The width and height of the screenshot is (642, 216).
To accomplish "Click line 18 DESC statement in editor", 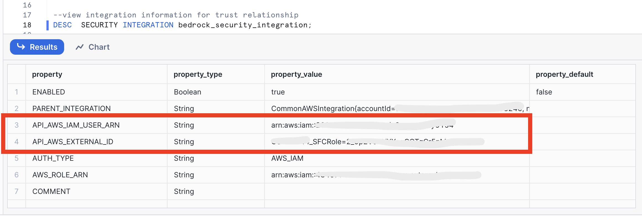I will pos(182,25).
